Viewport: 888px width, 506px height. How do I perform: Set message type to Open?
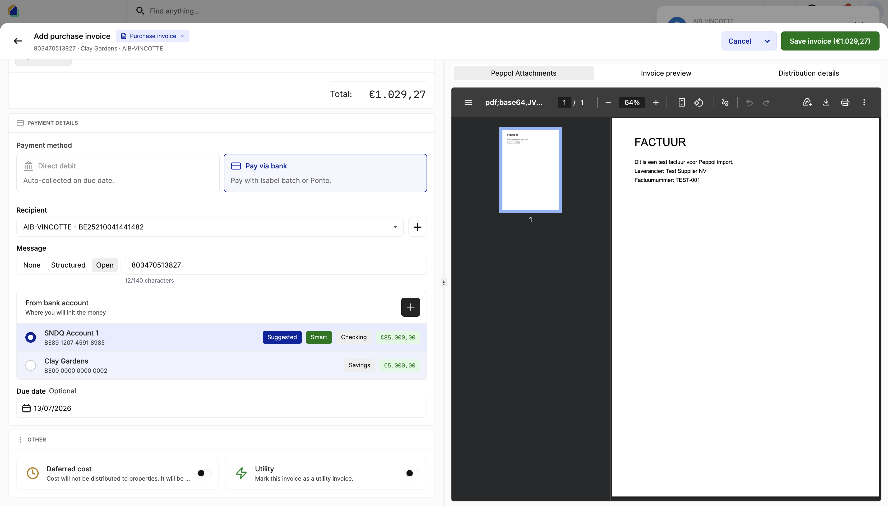[x=105, y=265]
